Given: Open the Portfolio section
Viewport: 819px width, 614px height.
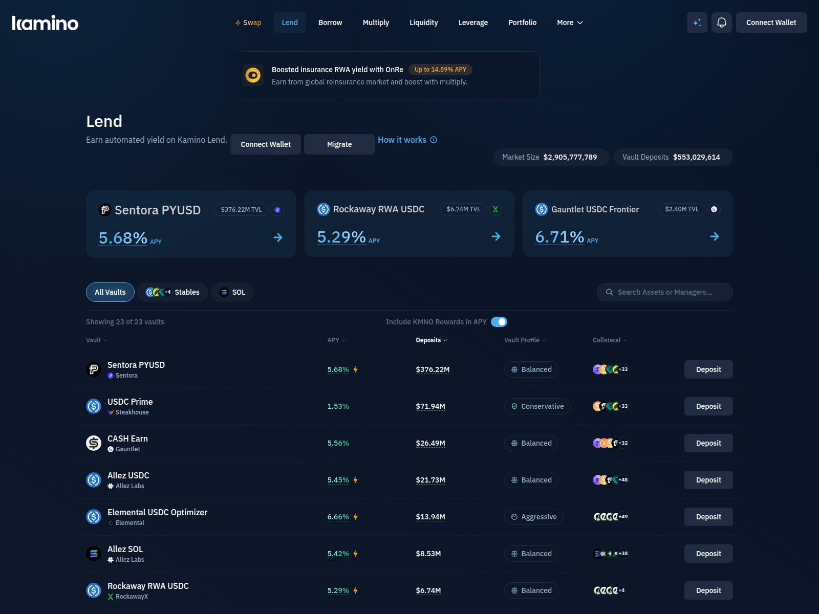Looking at the screenshot, I should pyautogui.click(x=522, y=23).
